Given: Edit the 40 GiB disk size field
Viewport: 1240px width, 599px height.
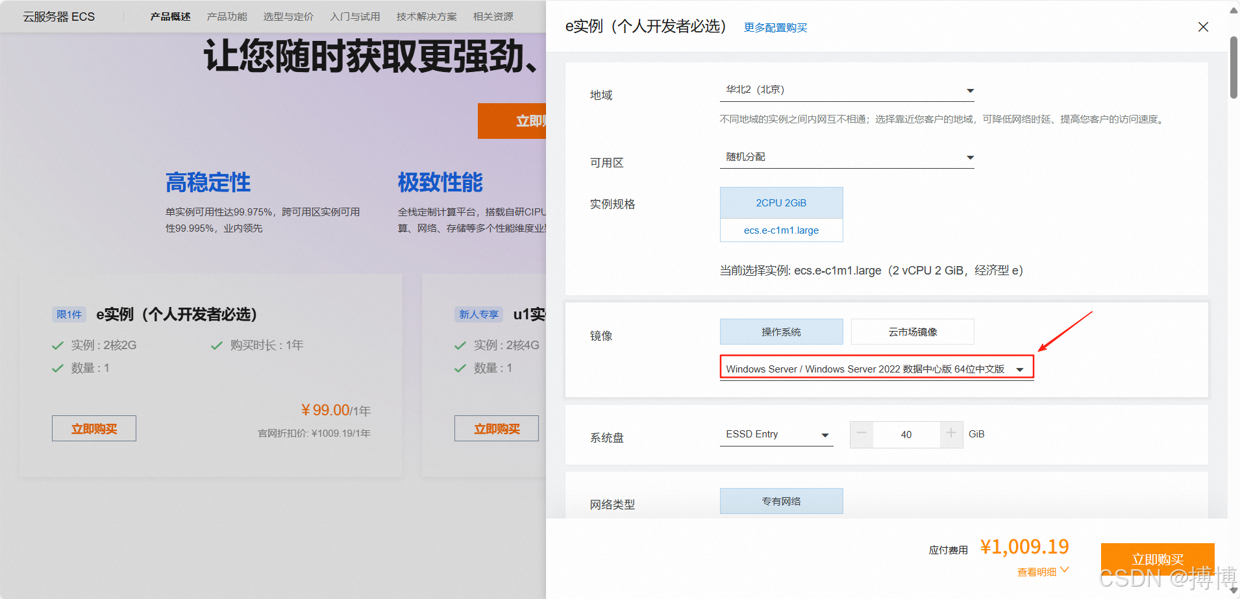Looking at the screenshot, I should coord(906,434).
